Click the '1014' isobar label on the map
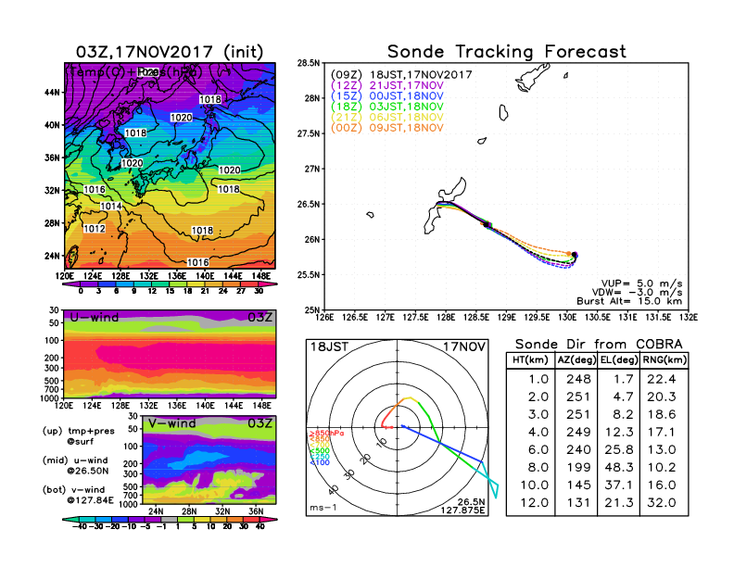The height and width of the screenshot is (567, 734). (111, 207)
